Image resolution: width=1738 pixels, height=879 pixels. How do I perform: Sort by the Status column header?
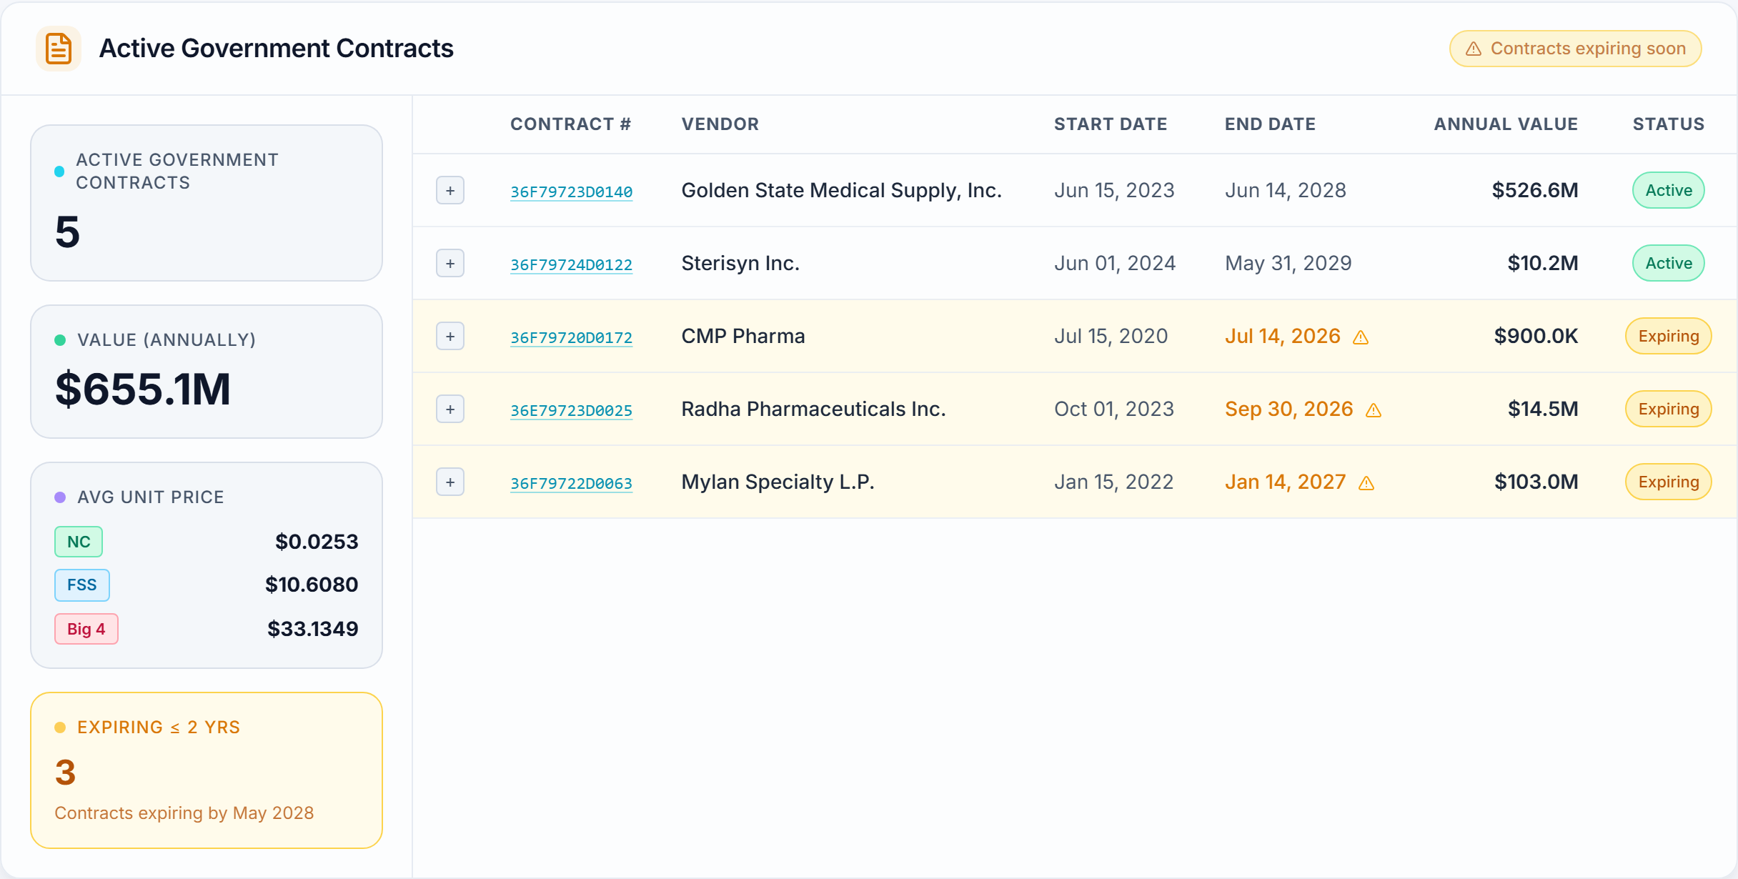coord(1669,124)
